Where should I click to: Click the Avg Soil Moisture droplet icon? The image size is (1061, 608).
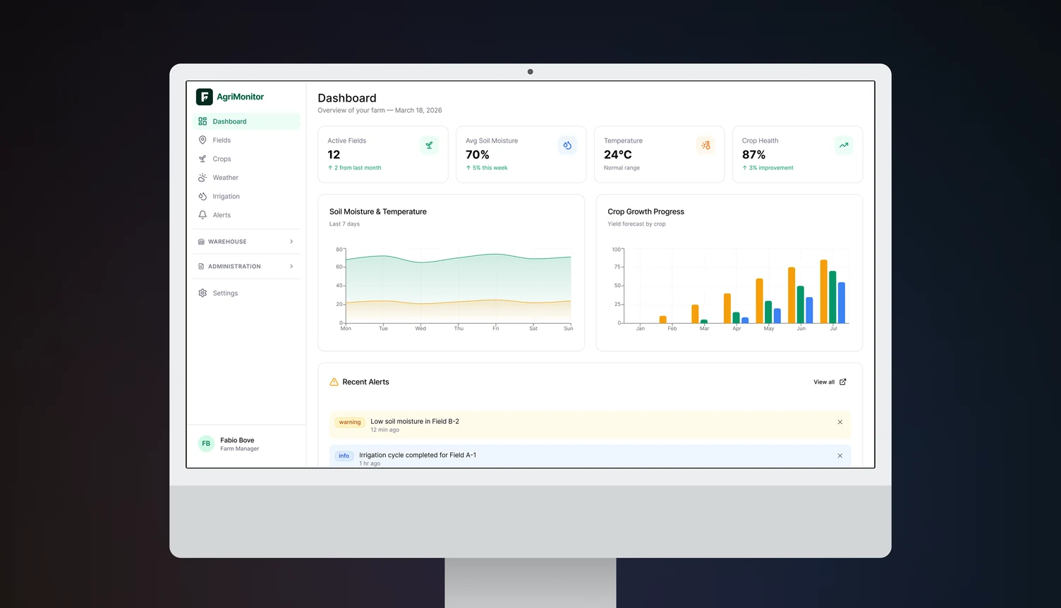[x=567, y=145]
